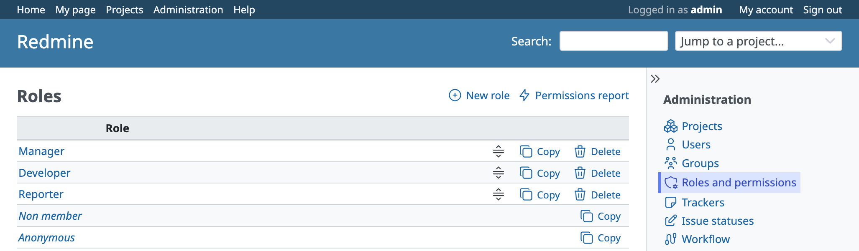This screenshot has width=859, height=251.
Task: Click the plus icon beside New role
Action: [x=455, y=95]
